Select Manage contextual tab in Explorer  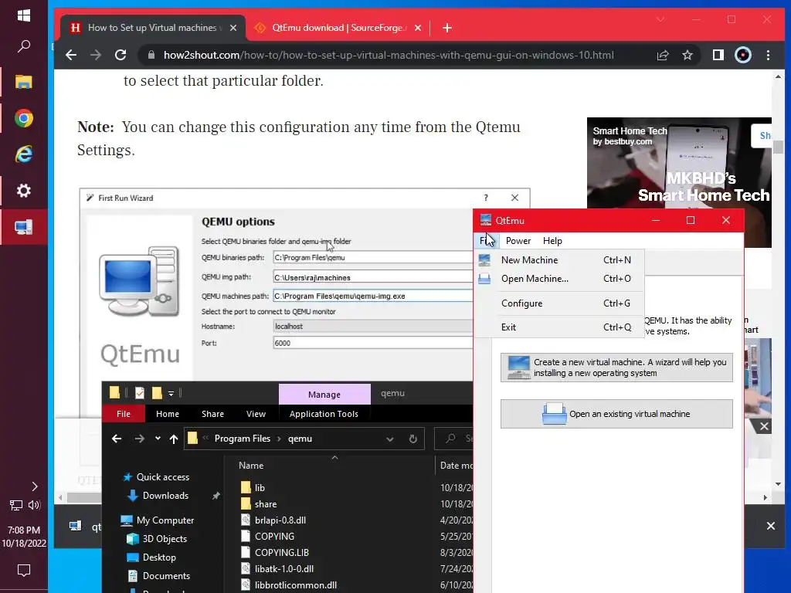[x=324, y=395]
